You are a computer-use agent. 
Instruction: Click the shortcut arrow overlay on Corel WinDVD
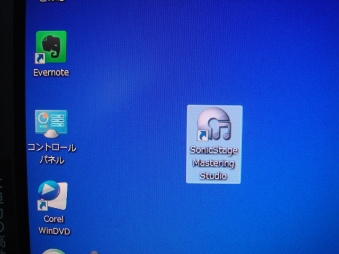click(x=42, y=205)
